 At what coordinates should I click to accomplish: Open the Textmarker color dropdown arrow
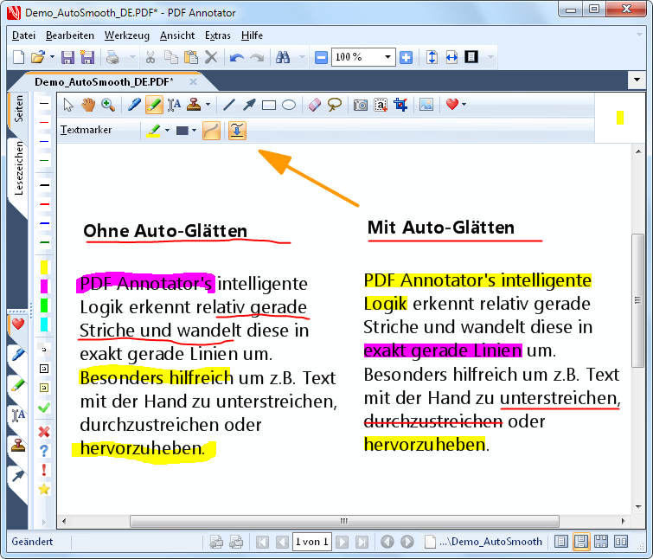coord(194,131)
